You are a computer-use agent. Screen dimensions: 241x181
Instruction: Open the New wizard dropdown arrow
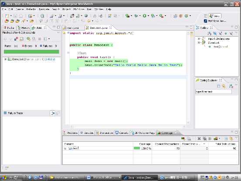click(x=11, y=16)
